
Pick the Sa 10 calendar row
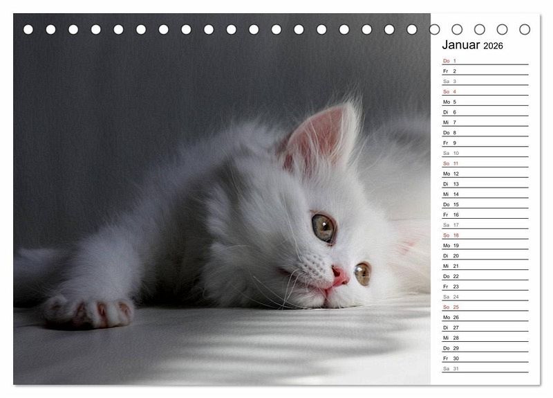click(485, 153)
